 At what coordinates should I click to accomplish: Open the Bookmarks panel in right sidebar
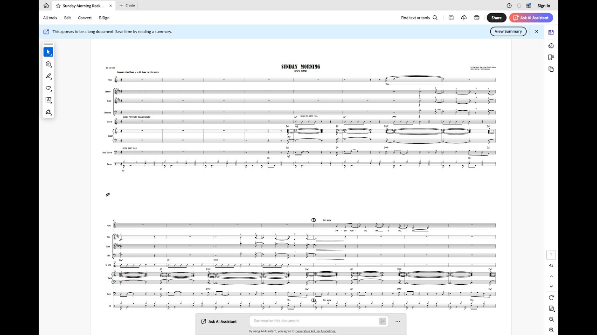pos(551,57)
